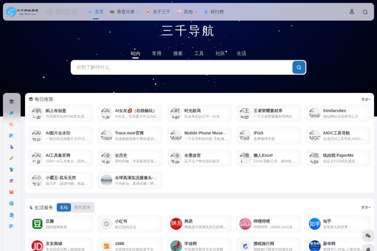Select the 搜索 search tab

[178, 53]
